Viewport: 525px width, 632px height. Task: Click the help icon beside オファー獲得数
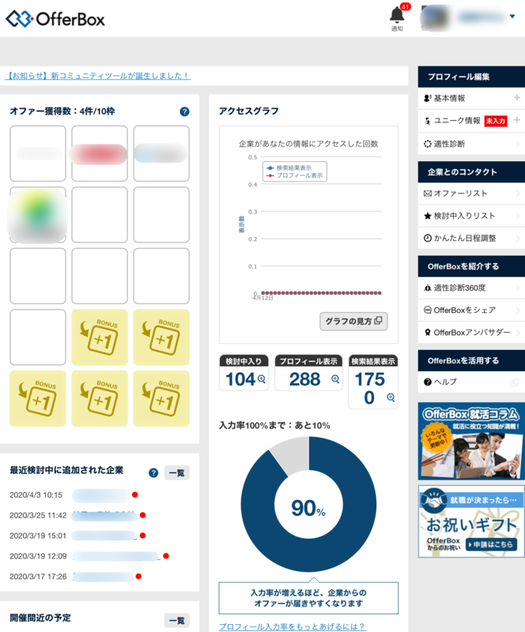pos(184,111)
